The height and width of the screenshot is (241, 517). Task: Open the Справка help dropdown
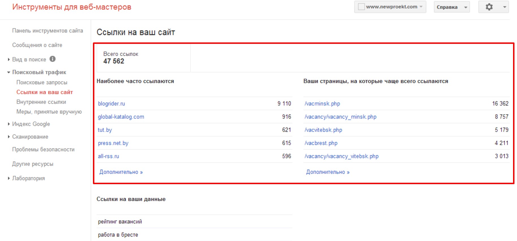[452, 7]
